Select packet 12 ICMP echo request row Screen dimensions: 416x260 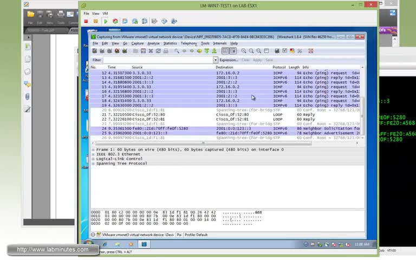[225, 73]
